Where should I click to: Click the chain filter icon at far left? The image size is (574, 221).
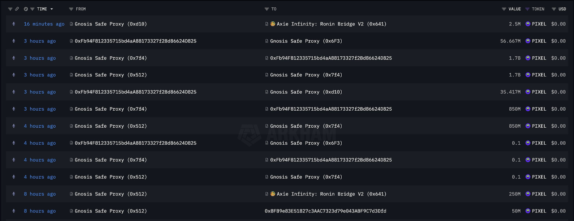pyautogui.click(x=10, y=9)
